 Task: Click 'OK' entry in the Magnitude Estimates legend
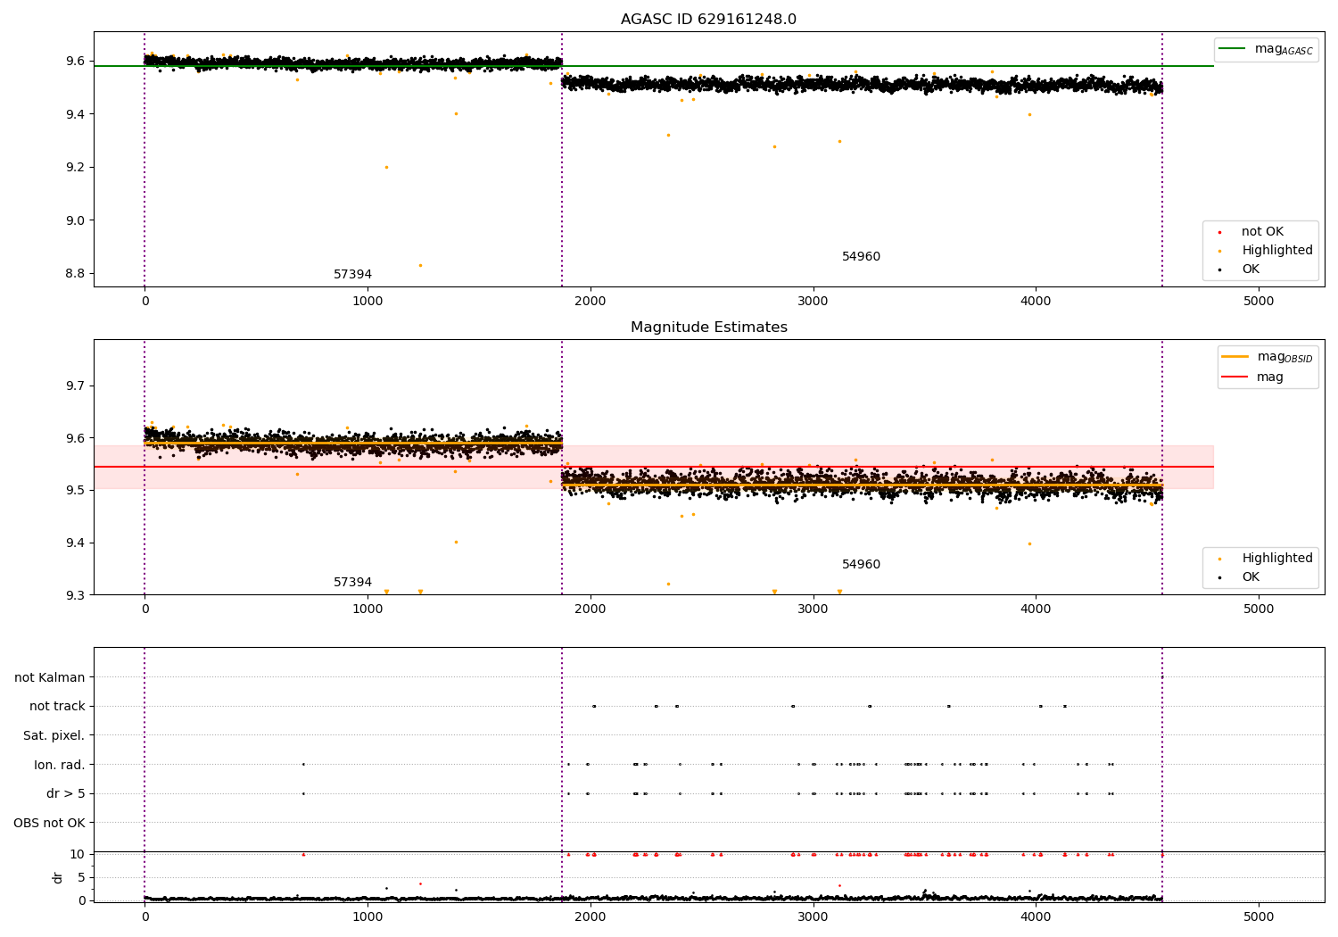1251,576
